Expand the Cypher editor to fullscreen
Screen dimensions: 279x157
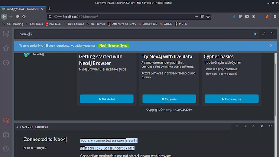click(264, 34)
